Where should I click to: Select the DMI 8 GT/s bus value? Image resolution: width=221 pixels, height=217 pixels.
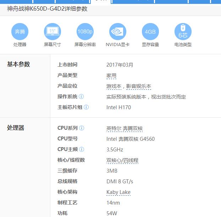tap(120, 182)
